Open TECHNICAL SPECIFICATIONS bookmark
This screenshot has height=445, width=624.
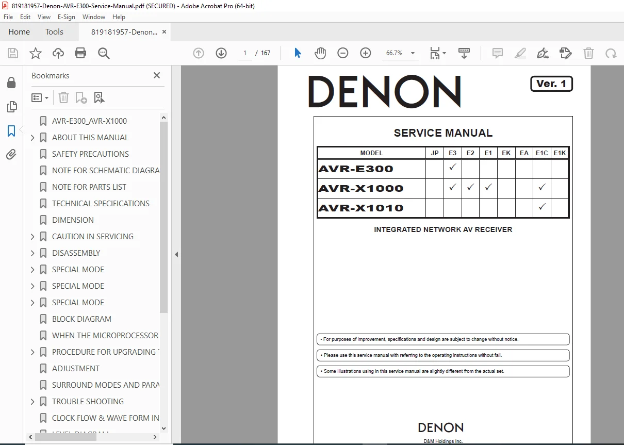point(101,204)
